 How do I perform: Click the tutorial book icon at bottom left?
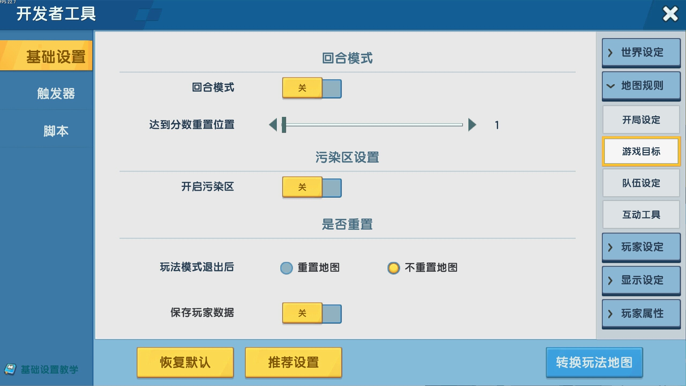(x=10, y=369)
